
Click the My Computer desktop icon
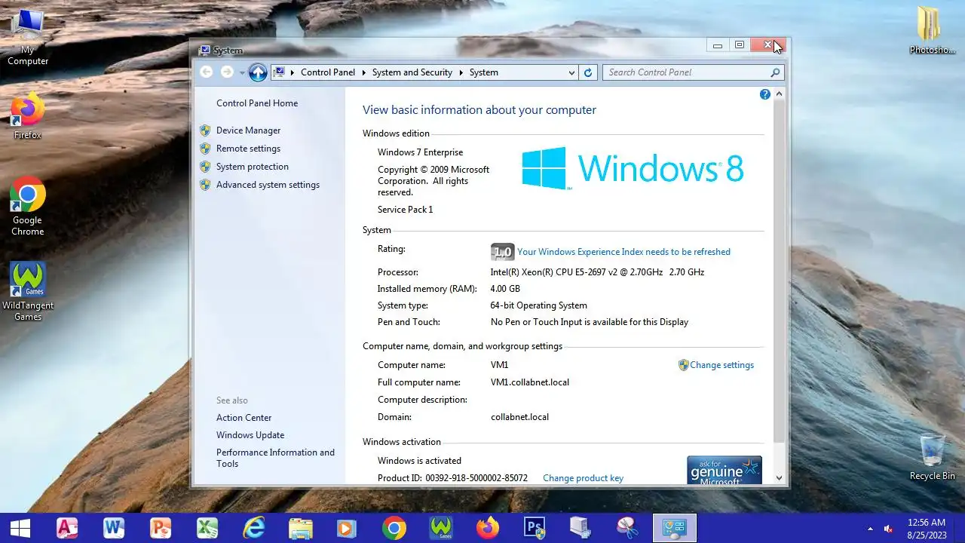coord(28,37)
